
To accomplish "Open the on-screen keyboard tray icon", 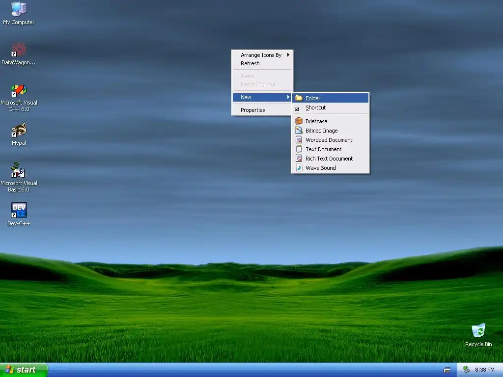I will tap(447, 370).
